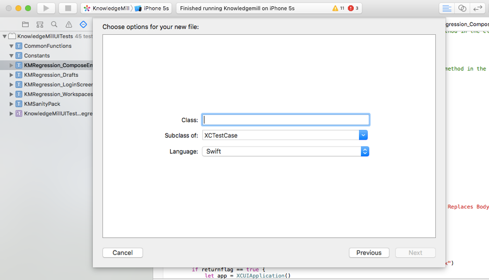489x280 pixels.
Task: Click the yellow warnings indicator showing 11
Action: (338, 8)
